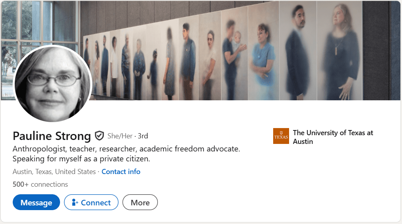Click the 3rd degree connection indicator
The height and width of the screenshot is (224, 402).
143,136
